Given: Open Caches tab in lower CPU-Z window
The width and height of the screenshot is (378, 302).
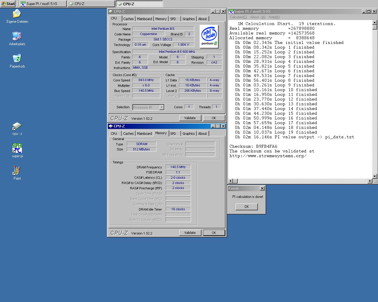Looking at the screenshot, I should [128, 134].
